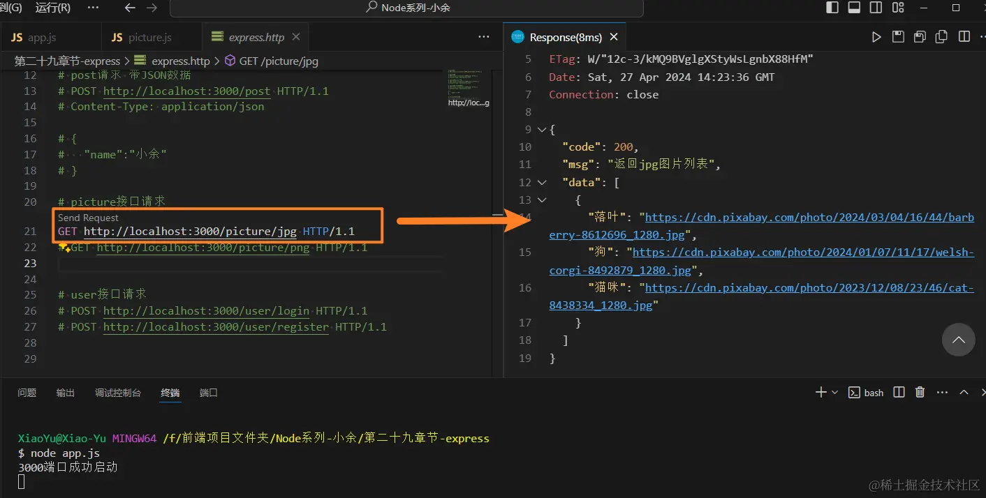Click # user接口请求 comment line
Screen dimensions: 986x498
click(x=102, y=294)
